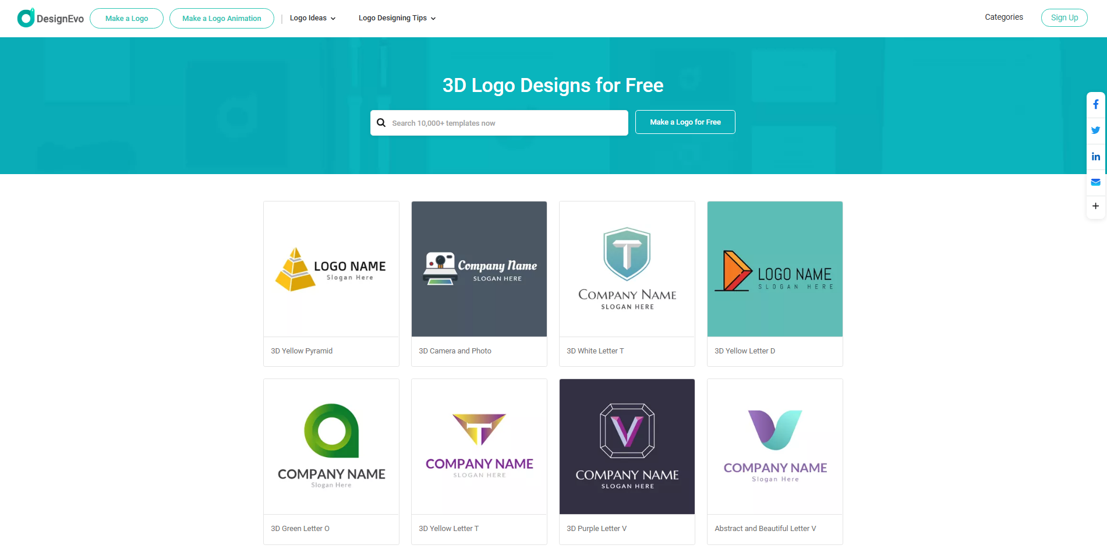Open the Categories menu
This screenshot has width=1107, height=552.
pos(1003,17)
